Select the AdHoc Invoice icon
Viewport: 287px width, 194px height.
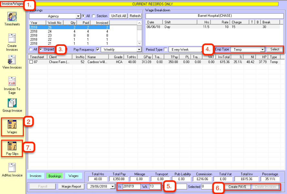[12, 168]
